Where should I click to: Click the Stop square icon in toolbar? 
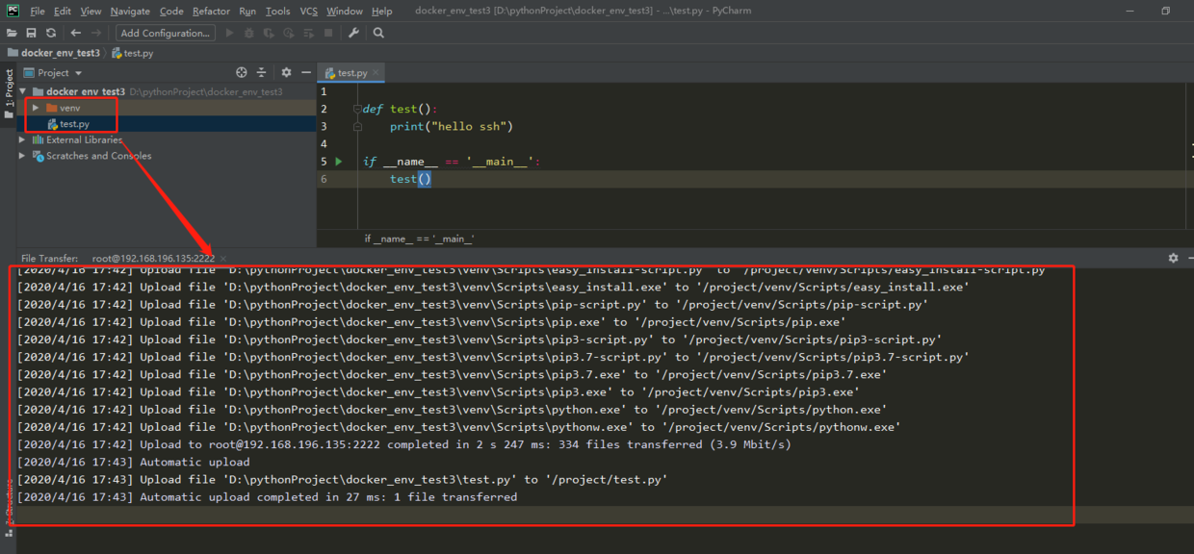(328, 33)
